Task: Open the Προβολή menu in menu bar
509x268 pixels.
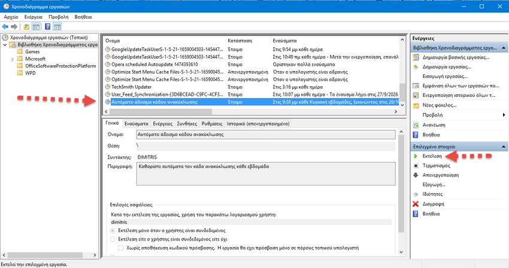Action: click(x=59, y=17)
